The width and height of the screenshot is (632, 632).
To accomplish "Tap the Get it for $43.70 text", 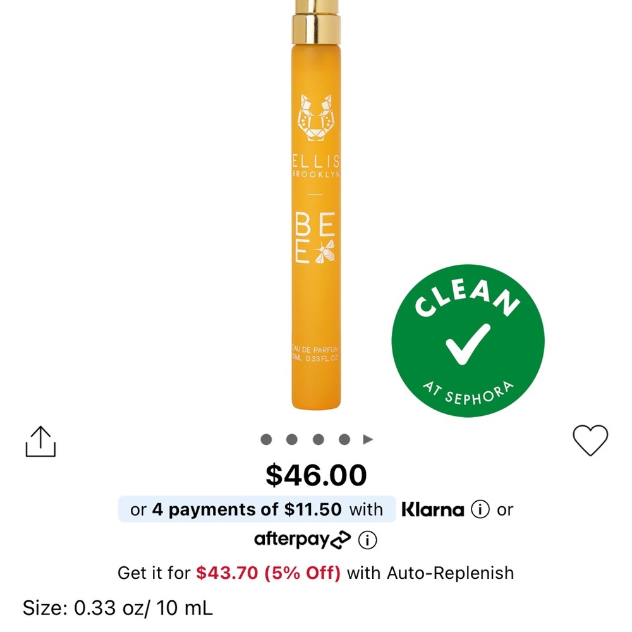I will click(188, 573).
